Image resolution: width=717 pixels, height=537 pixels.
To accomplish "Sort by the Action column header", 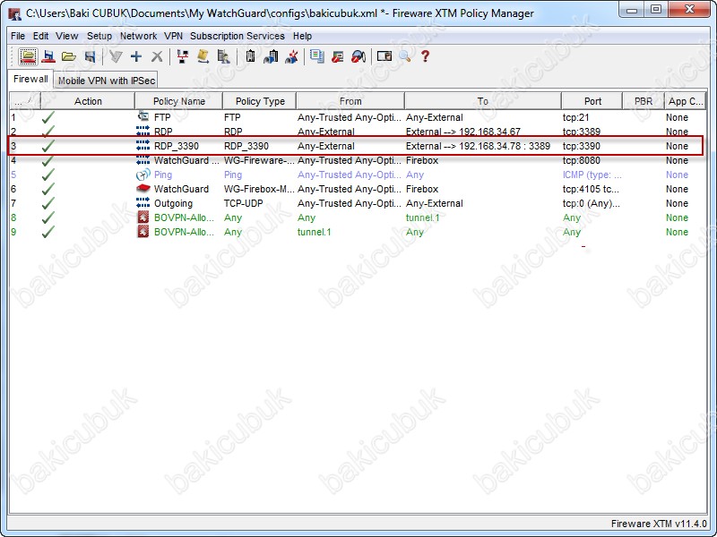I will pyautogui.click(x=88, y=101).
